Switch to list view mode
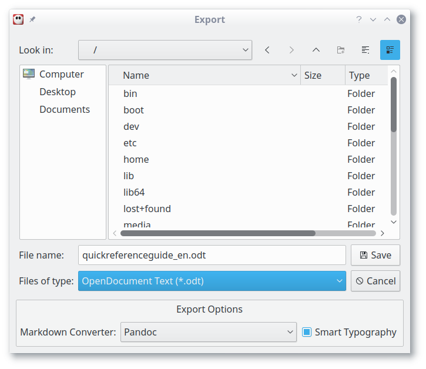 (x=365, y=50)
